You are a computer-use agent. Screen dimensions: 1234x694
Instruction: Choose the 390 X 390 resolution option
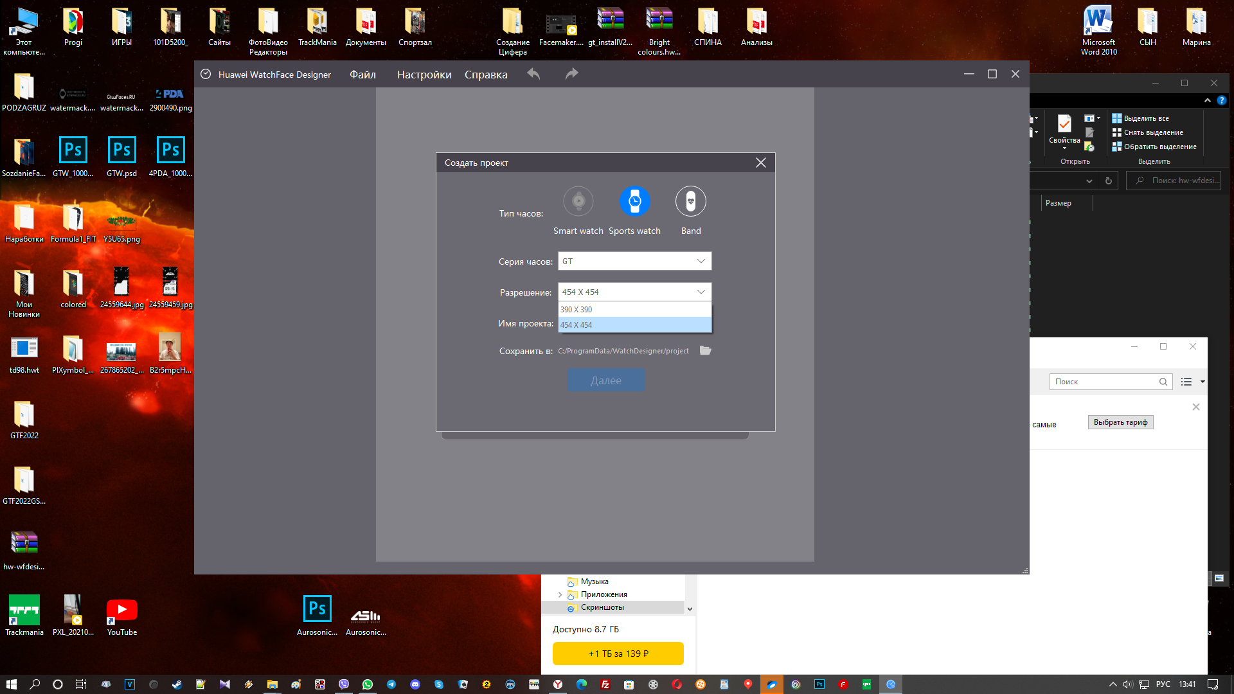point(634,309)
